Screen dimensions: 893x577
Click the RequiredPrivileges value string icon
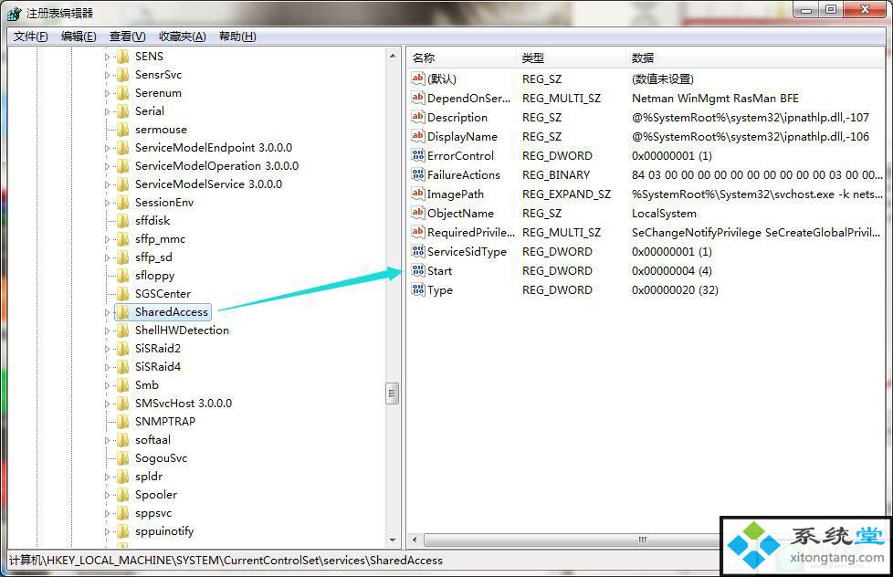(x=418, y=233)
